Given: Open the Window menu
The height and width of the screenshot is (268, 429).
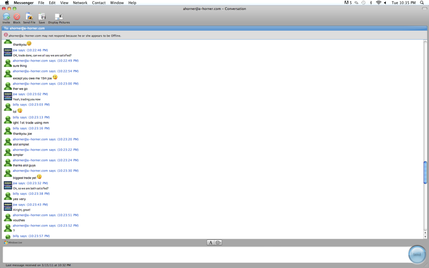Looking at the screenshot, I should (117, 3).
